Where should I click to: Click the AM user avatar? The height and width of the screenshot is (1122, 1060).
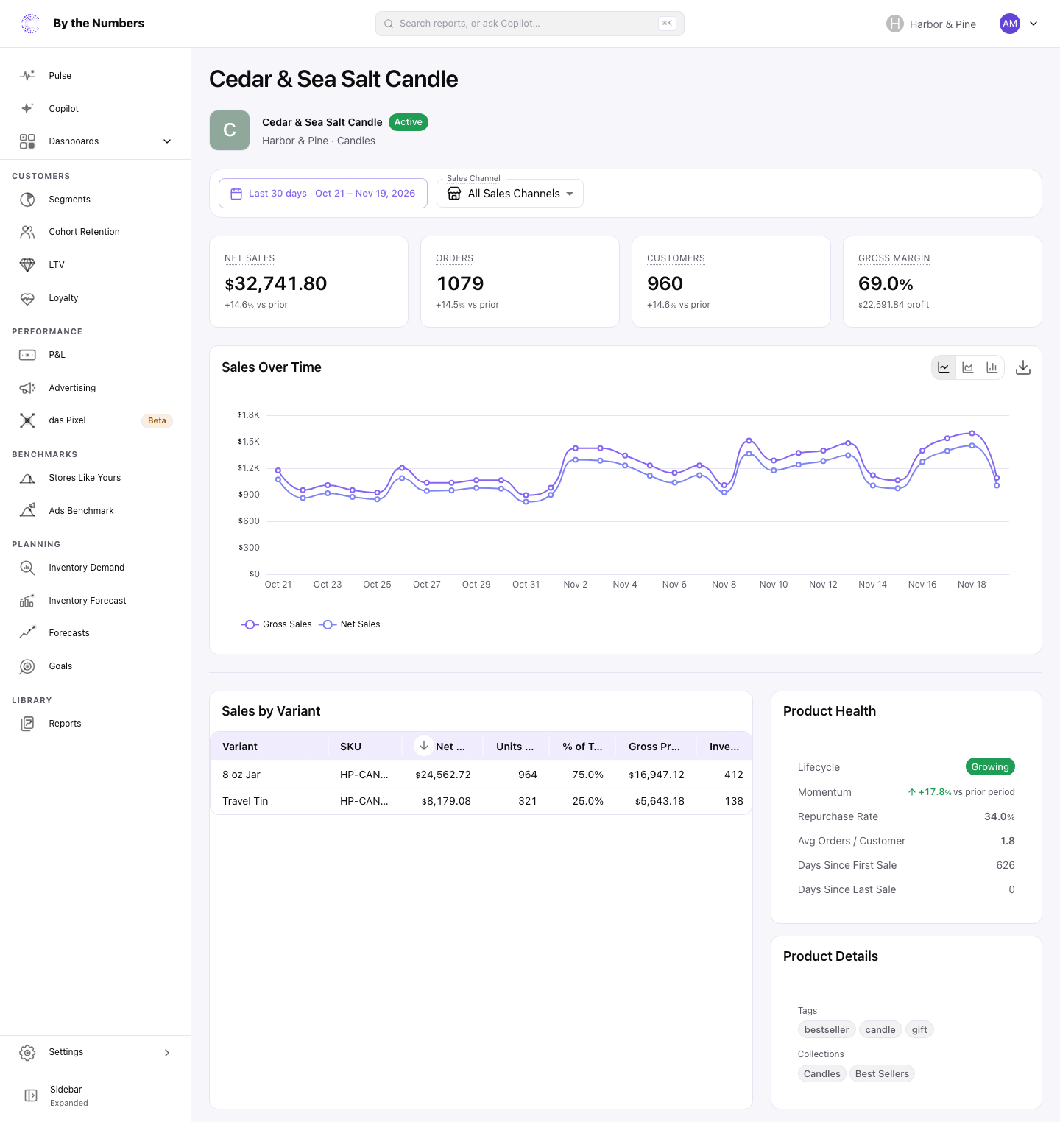point(1010,24)
